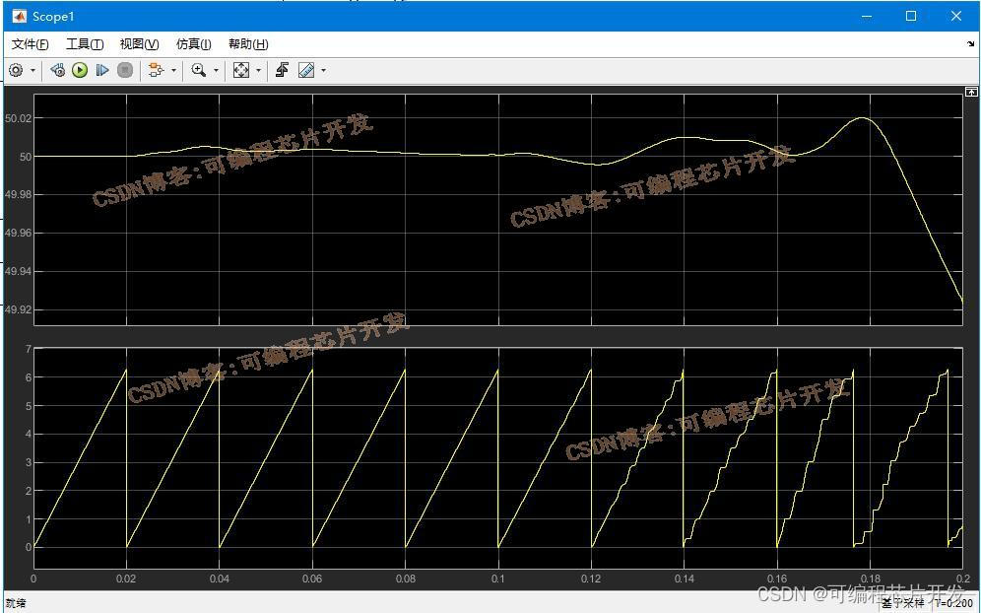Click the grey stop simulation button
Viewport: 981px width, 613px height.
(x=125, y=71)
